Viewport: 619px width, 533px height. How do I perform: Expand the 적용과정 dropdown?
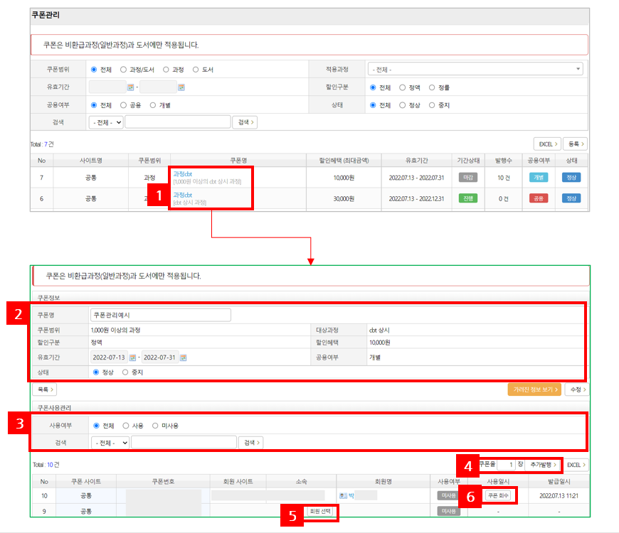coord(475,70)
